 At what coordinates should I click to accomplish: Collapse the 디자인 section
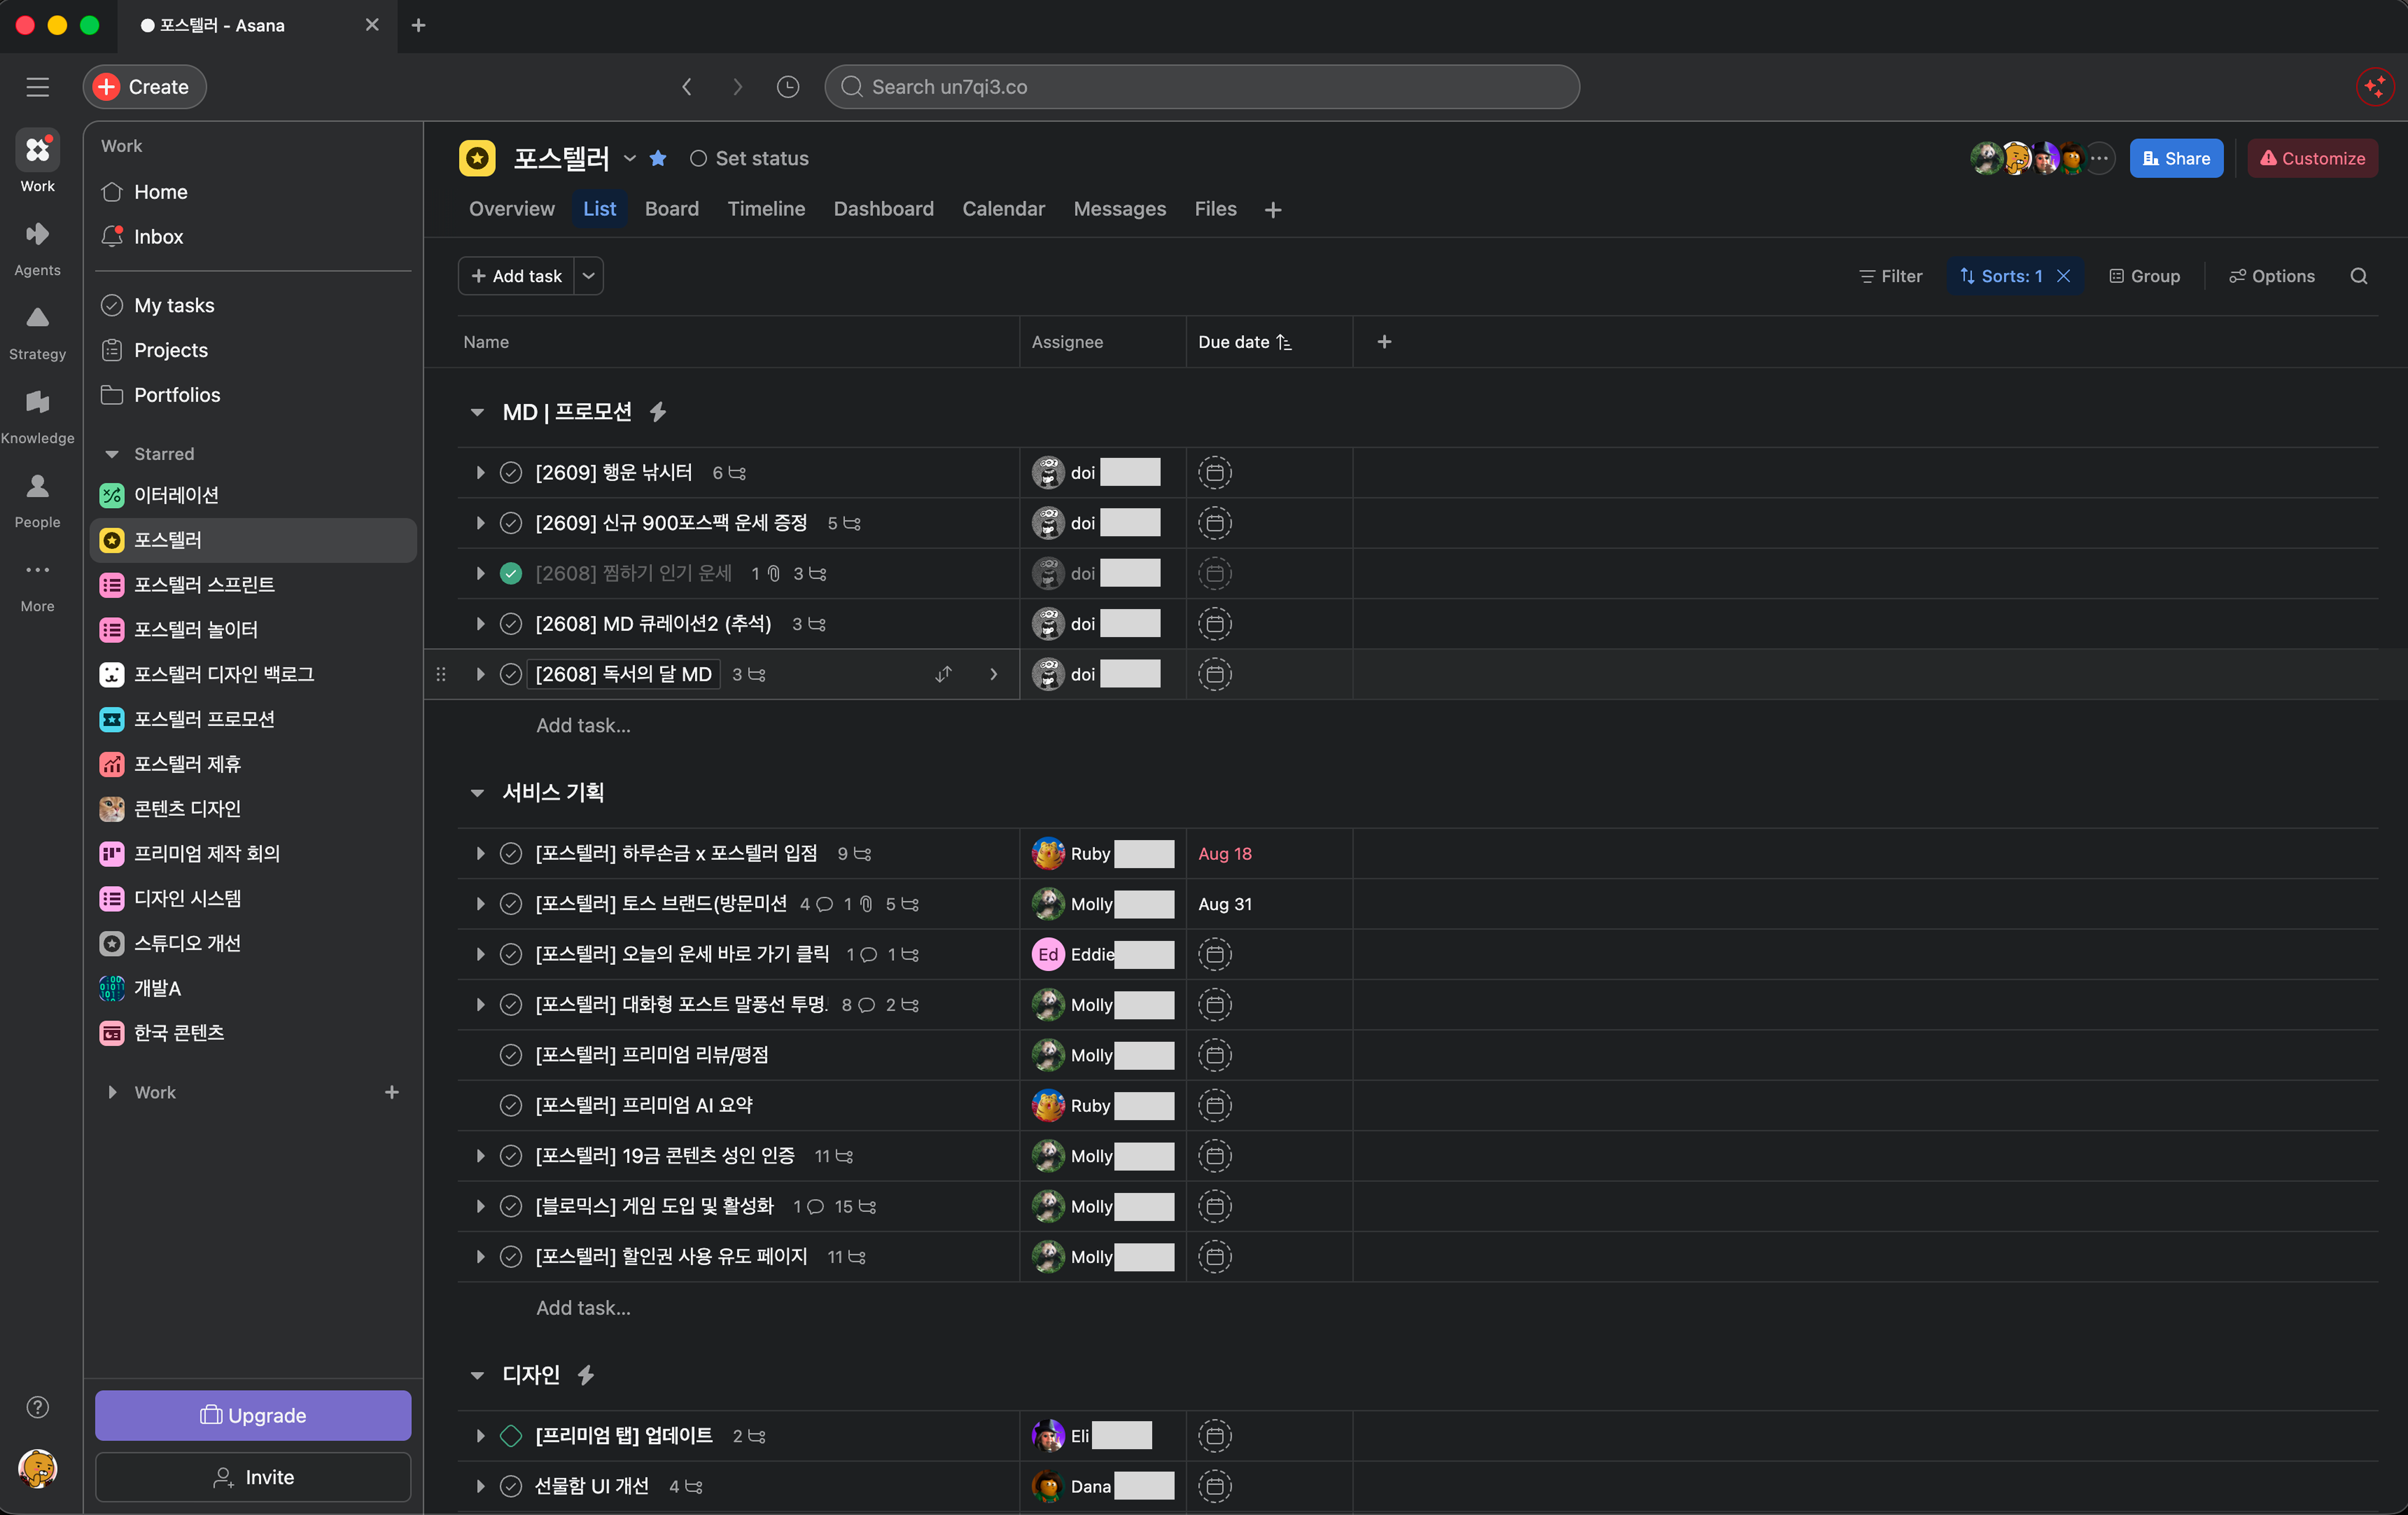point(477,1375)
